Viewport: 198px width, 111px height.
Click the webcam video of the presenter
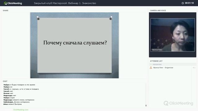tap(173, 35)
